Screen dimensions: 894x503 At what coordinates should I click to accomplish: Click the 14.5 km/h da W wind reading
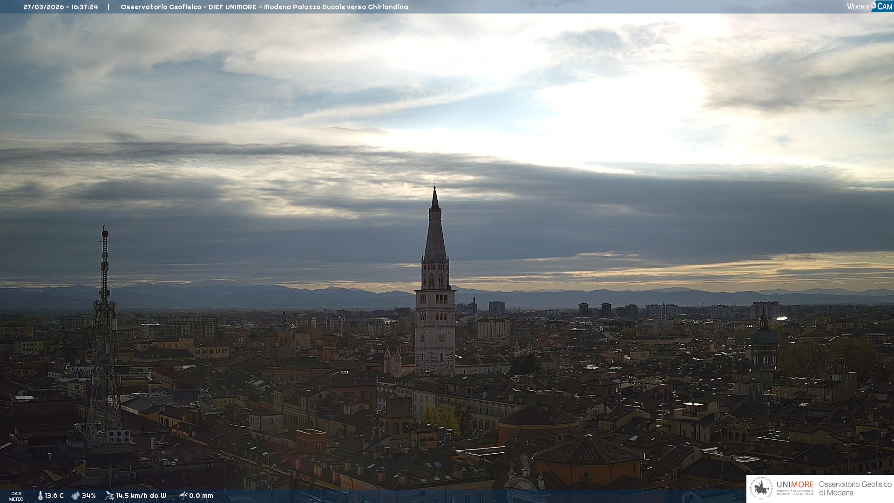tap(141, 496)
